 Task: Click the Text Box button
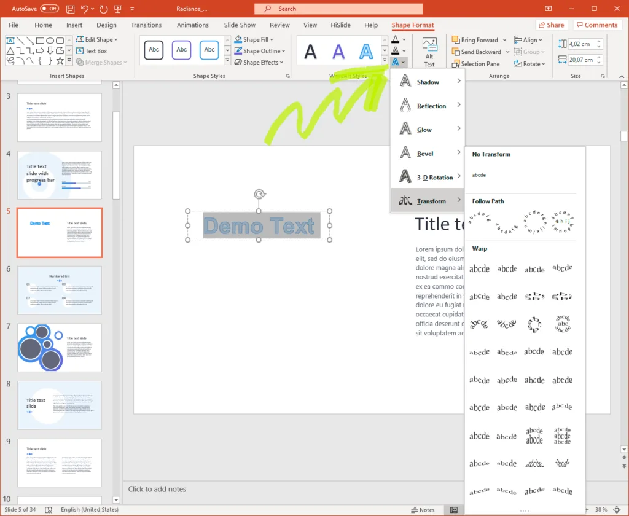coord(92,51)
